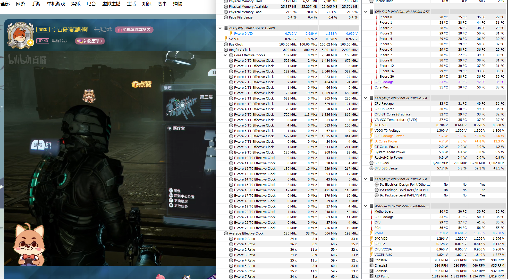Click the fan icon next to Chassis2
This screenshot has width=508, height=279.
coord(371,260)
